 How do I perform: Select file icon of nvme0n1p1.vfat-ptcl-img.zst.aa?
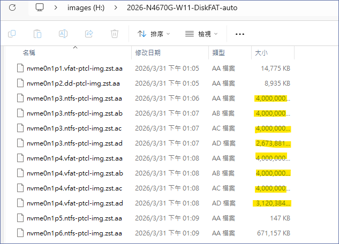point(20,68)
